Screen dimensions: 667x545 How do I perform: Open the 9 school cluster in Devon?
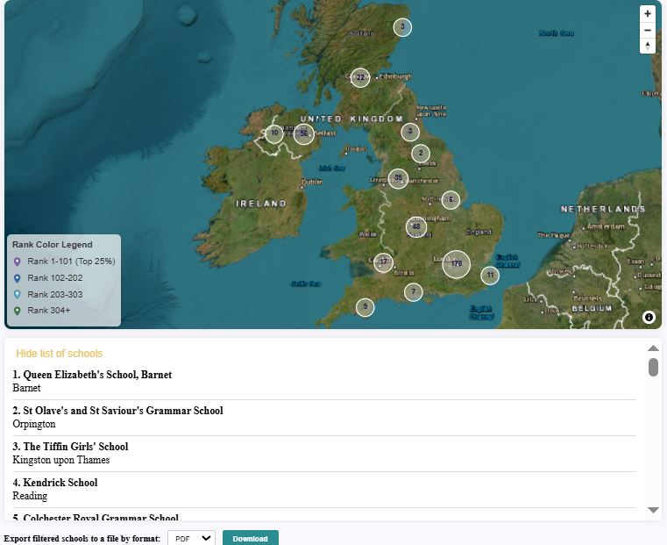pyautogui.click(x=365, y=307)
